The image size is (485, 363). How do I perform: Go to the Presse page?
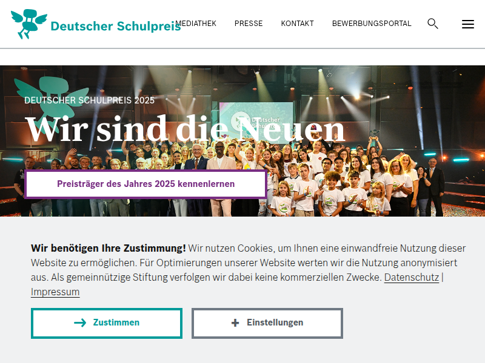(x=249, y=24)
